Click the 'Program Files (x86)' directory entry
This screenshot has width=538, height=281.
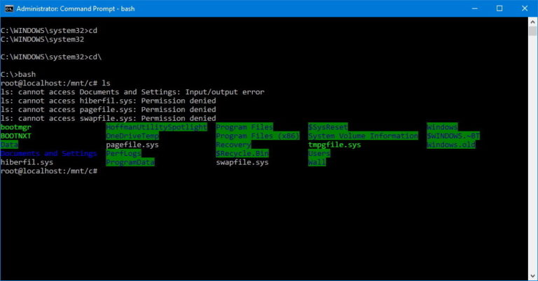257,136
